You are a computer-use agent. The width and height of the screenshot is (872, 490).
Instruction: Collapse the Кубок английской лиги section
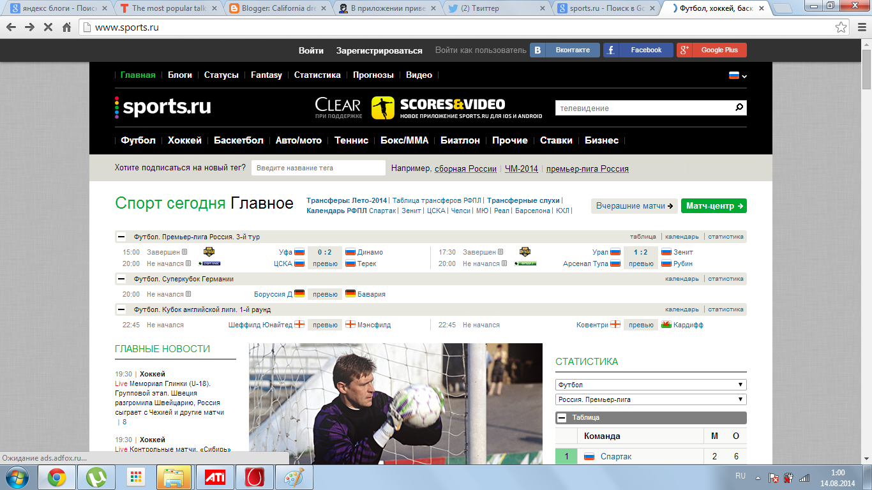pyautogui.click(x=121, y=309)
